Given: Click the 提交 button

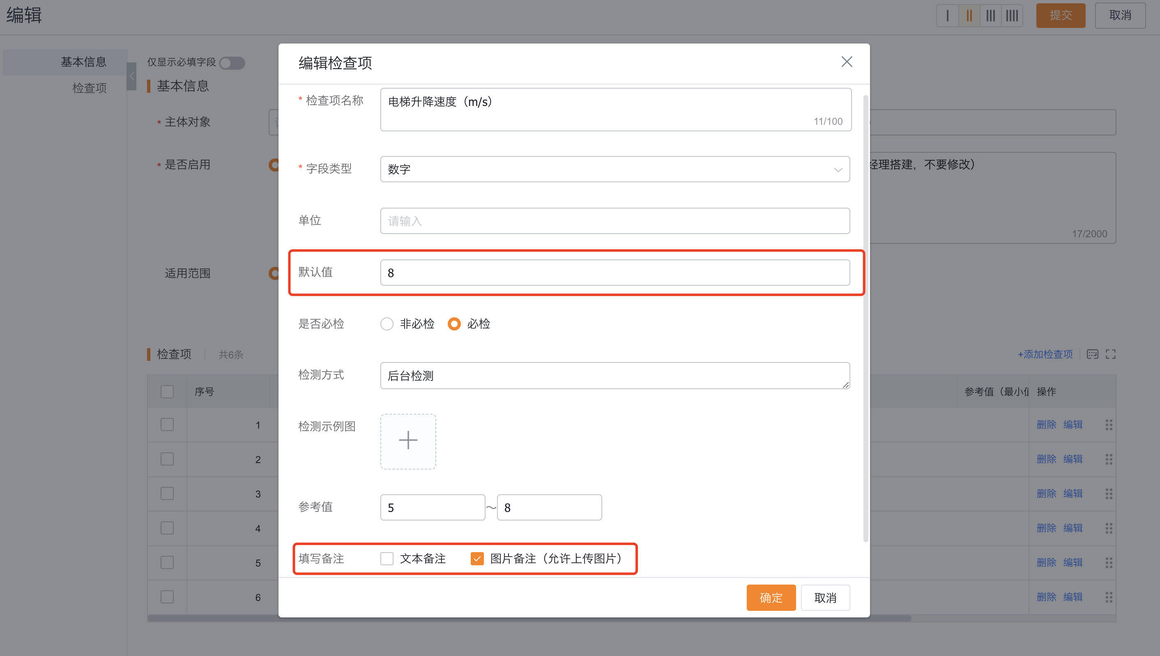Looking at the screenshot, I should [x=1060, y=15].
